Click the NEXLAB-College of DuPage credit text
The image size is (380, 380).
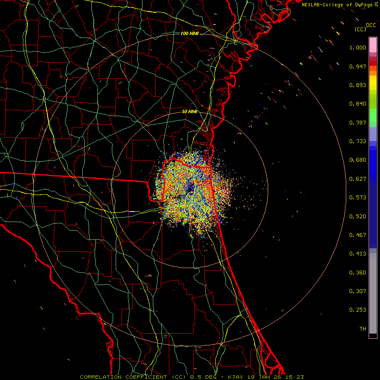(x=337, y=5)
